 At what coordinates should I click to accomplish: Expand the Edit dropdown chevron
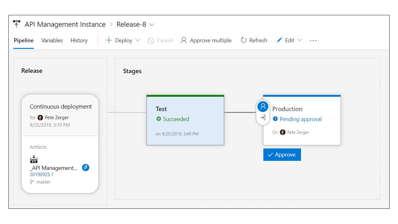pyautogui.click(x=299, y=40)
